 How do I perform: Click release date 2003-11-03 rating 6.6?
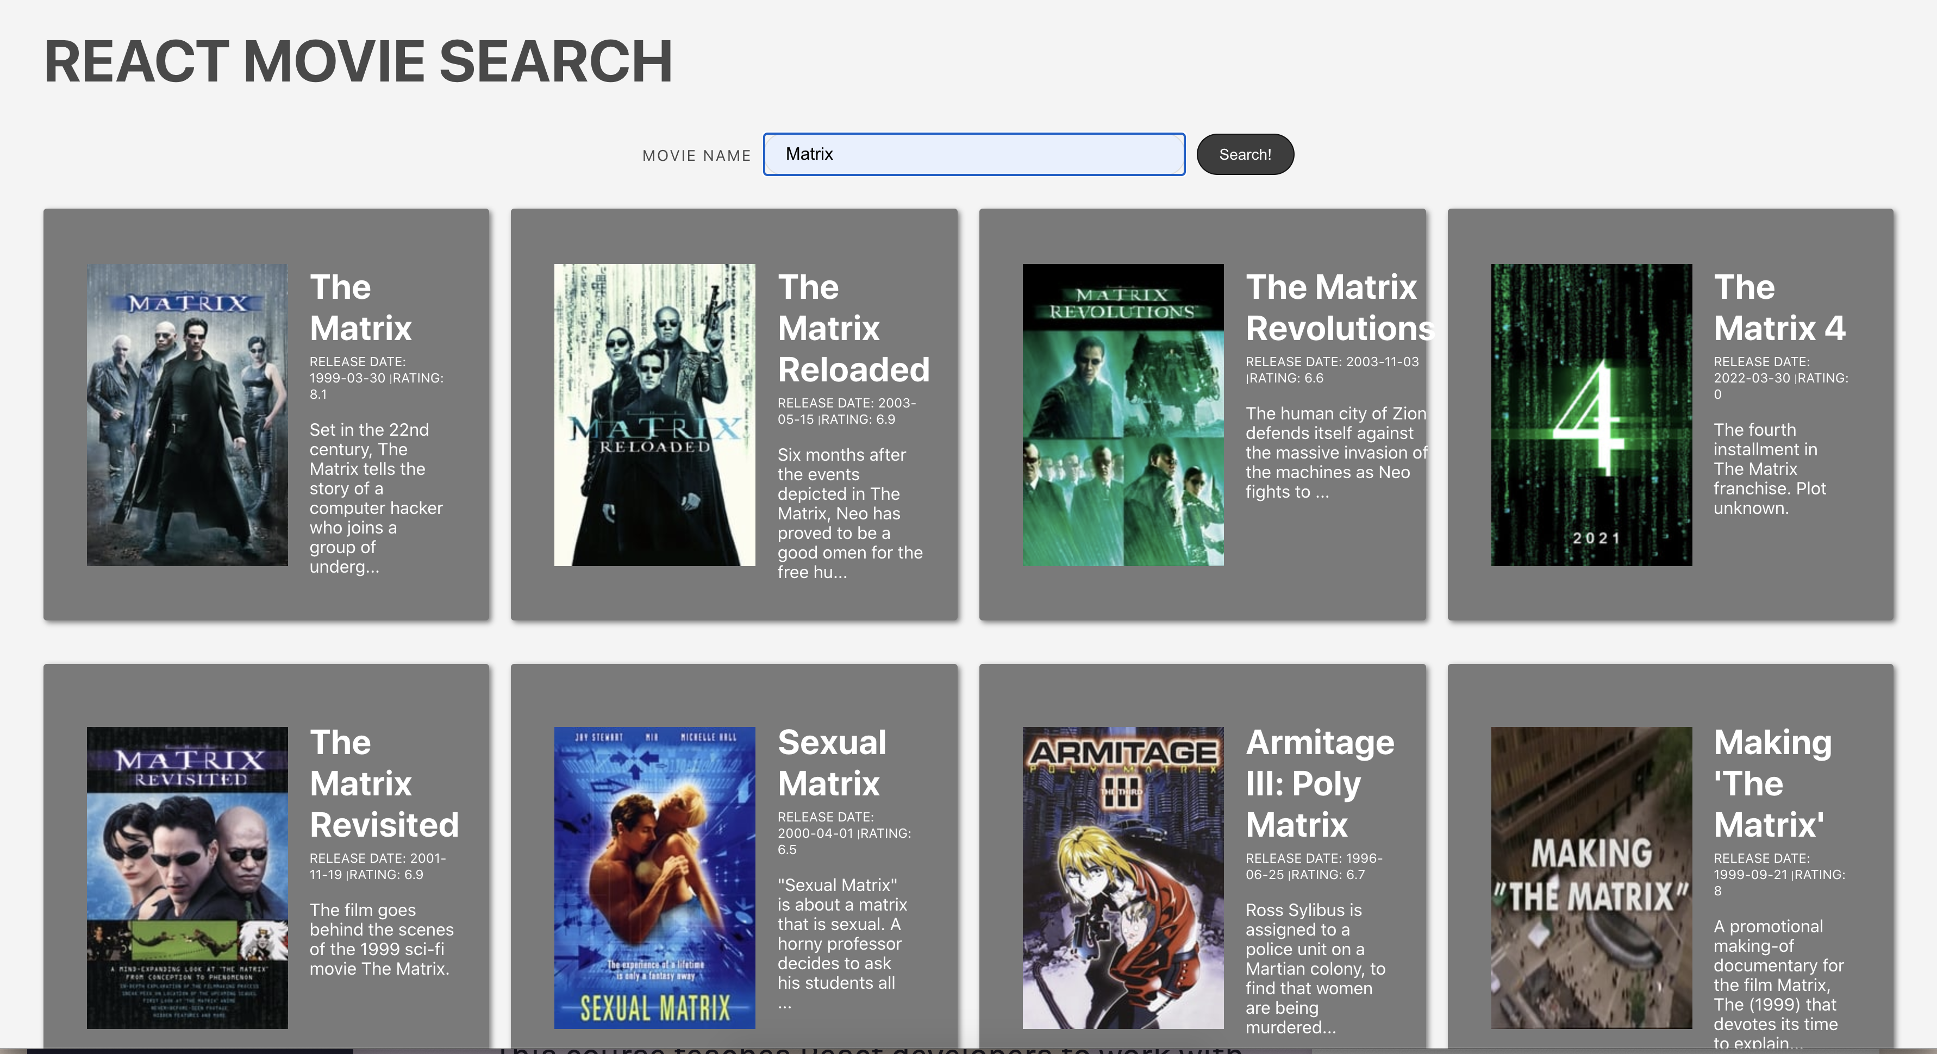[x=1332, y=370]
